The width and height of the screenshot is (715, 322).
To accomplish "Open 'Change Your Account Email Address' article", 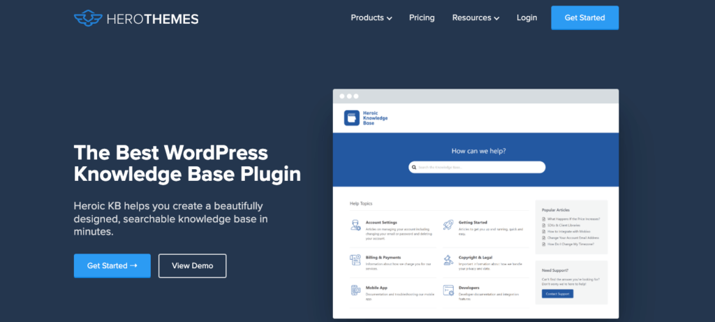I will point(574,237).
